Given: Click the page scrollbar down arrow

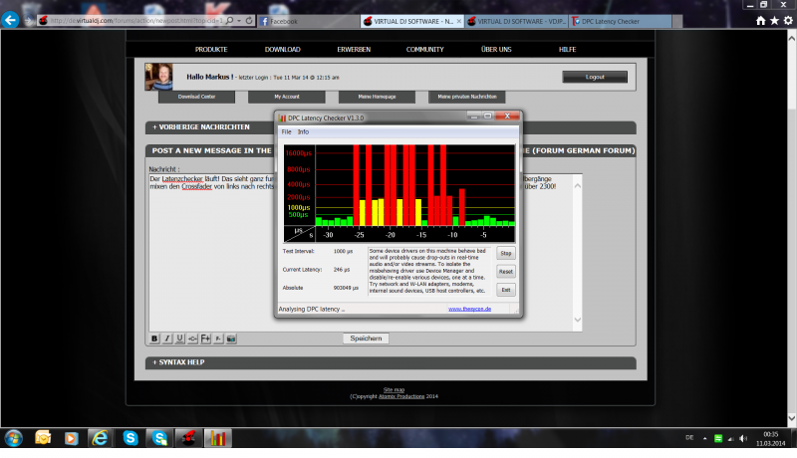Looking at the screenshot, I should (792, 418).
